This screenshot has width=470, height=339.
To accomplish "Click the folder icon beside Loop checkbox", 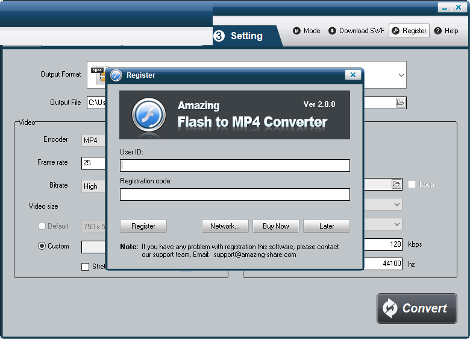I will click(396, 184).
